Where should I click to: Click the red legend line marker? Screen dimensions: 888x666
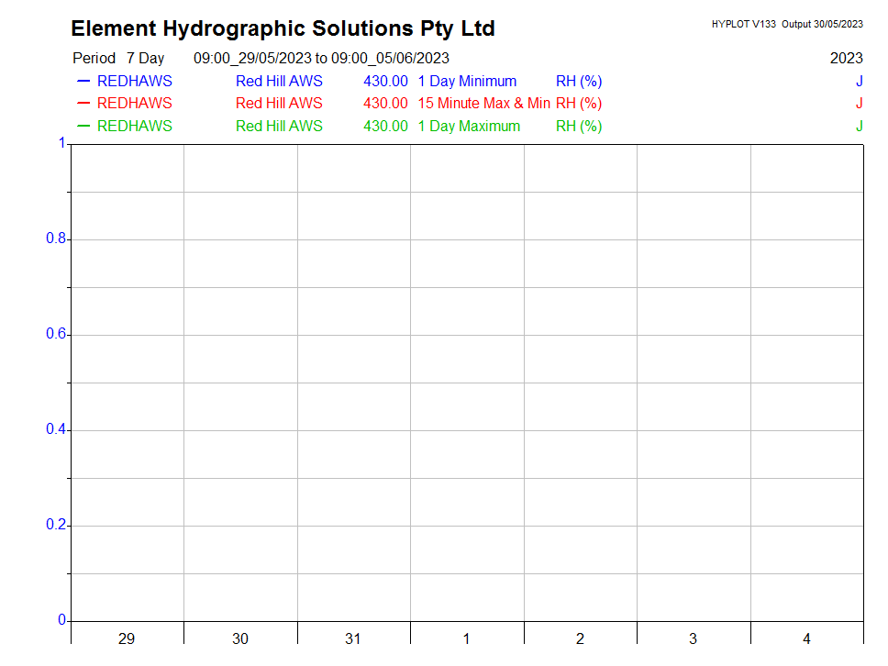point(83,104)
